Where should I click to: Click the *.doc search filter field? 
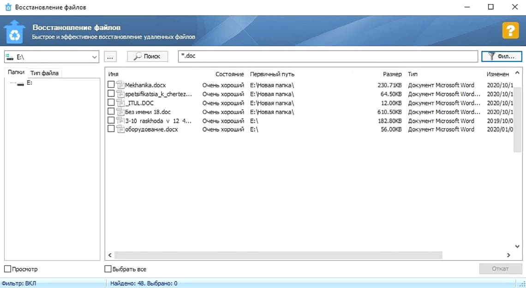328,56
